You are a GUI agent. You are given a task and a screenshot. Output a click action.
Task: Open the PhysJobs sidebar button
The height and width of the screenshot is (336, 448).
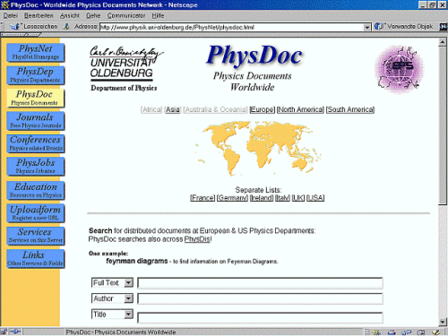(x=36, y=167)
